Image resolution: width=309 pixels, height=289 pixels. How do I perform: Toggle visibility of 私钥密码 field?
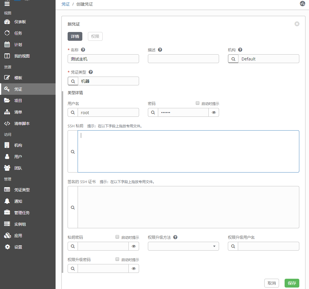134,246
